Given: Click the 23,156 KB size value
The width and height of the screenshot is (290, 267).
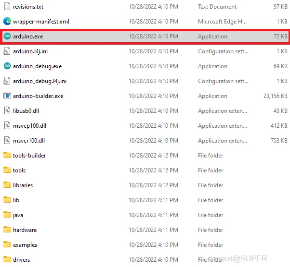Looking at the screenshot, I should pyautogui.click(x=276, y=96).
